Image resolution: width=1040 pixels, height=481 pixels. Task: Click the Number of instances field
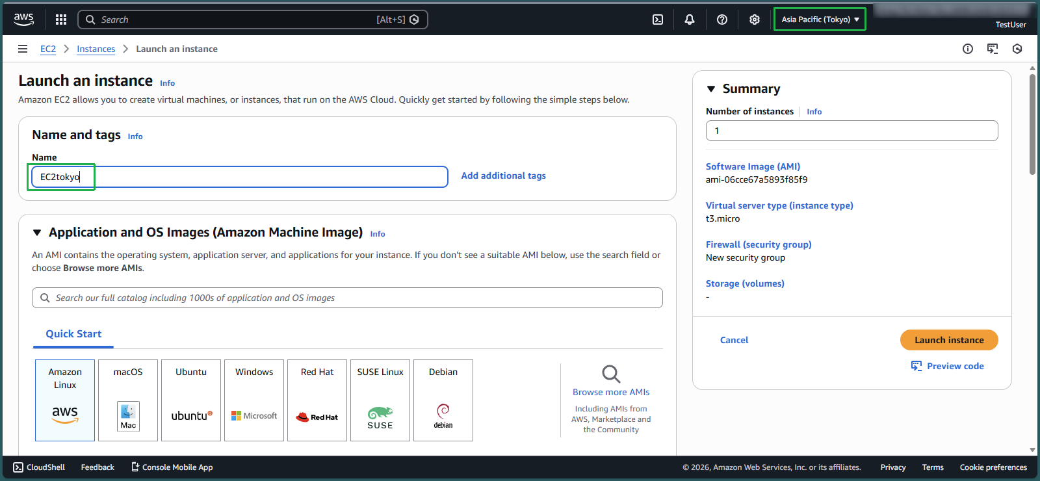pos(851,131)
